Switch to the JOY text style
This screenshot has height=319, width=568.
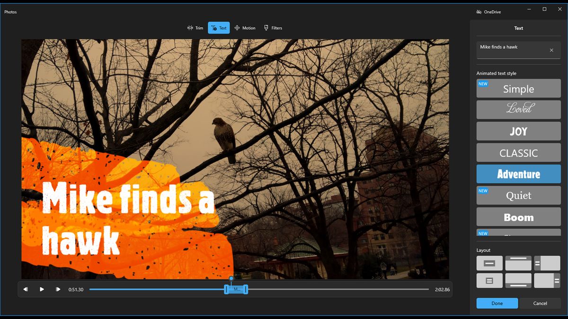(x=518, y=131)
